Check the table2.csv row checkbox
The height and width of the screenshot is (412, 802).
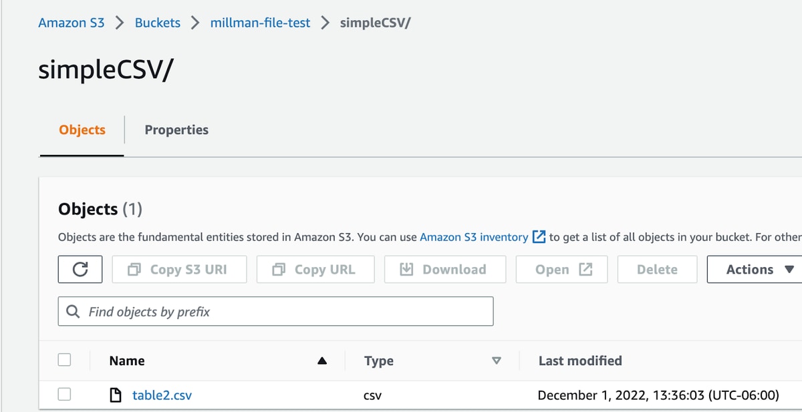pyautogui.click(x=64, y=395)
